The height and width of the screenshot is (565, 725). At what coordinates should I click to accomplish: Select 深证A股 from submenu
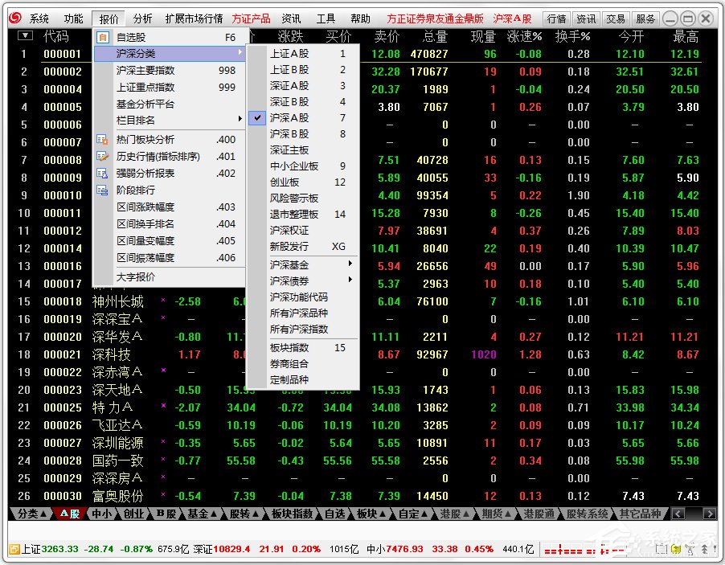(x=303, y=85)
